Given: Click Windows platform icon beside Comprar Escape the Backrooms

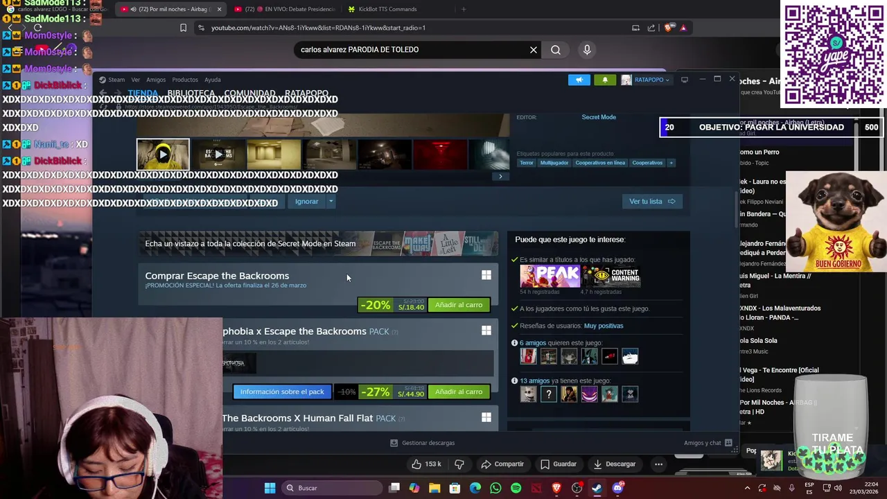Looking at the screenshot, I should (x=486, y=276).
